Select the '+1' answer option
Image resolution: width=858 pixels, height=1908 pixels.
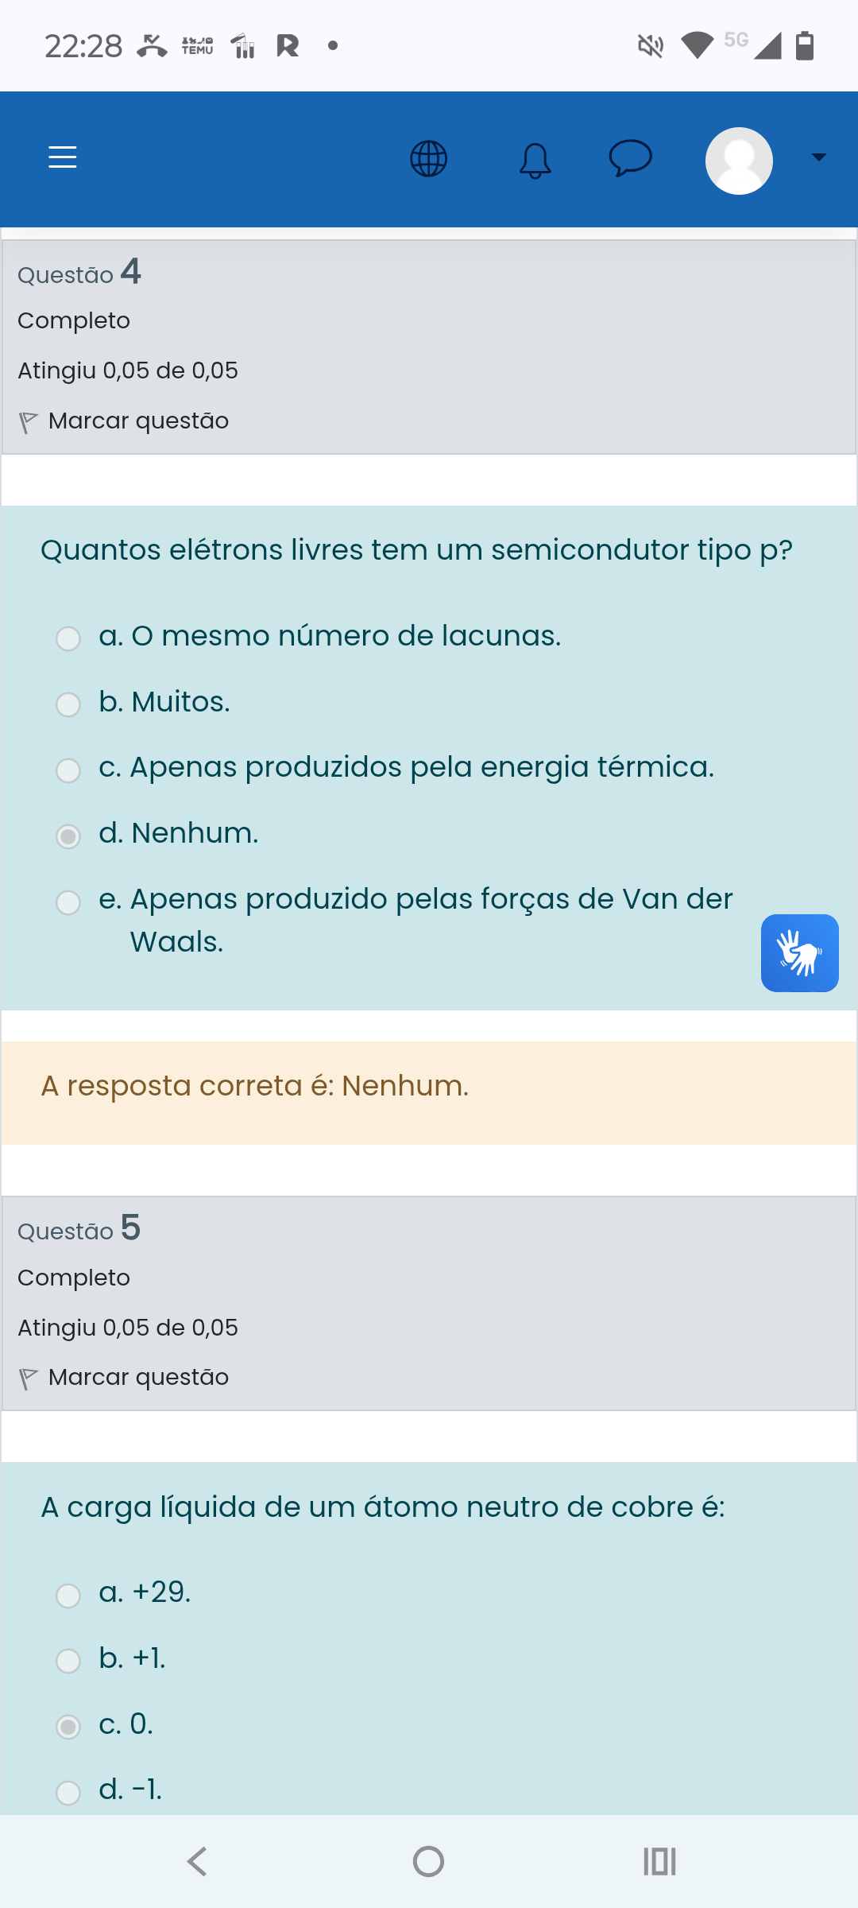68,1661
